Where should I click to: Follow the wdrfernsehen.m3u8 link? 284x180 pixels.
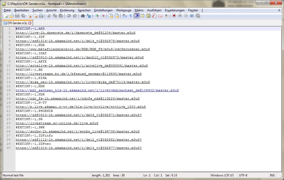(x=83, y=49)
